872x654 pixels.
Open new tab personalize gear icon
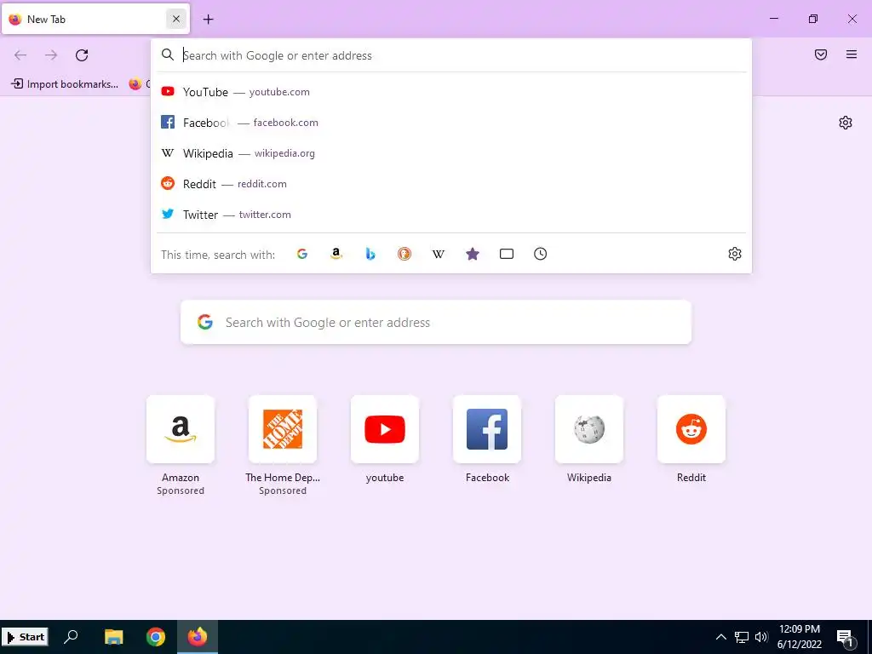pyautogui.click(x=846, y=123)
